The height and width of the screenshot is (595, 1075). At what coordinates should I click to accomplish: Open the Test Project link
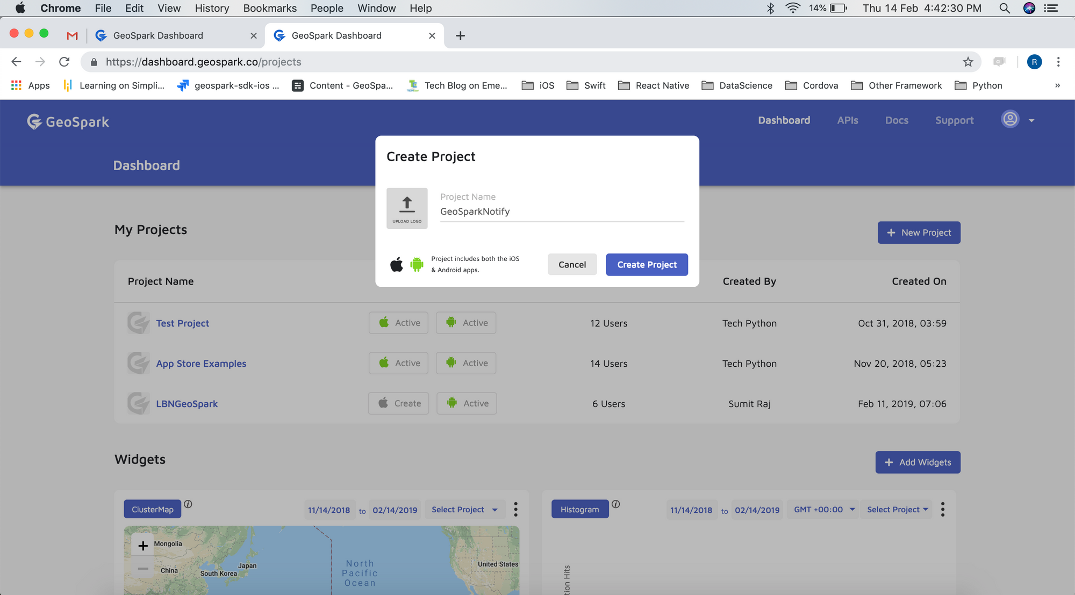[182, 323]
